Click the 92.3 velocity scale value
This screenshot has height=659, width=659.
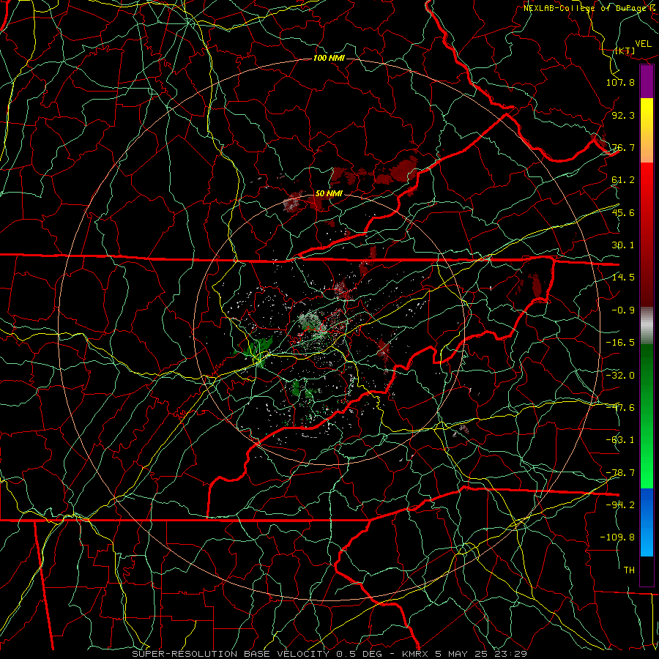coord(623,115)
